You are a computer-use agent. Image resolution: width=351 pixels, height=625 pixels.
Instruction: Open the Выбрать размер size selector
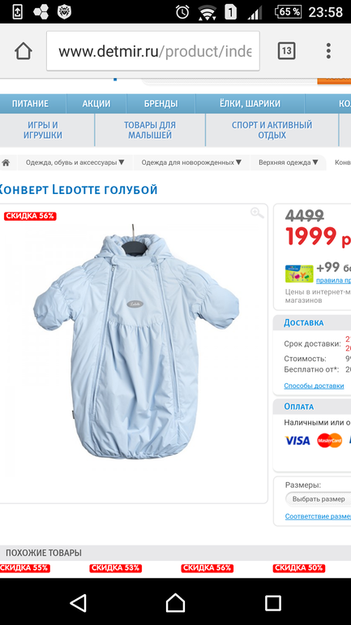pyautogui.click(x=319, y=499)
